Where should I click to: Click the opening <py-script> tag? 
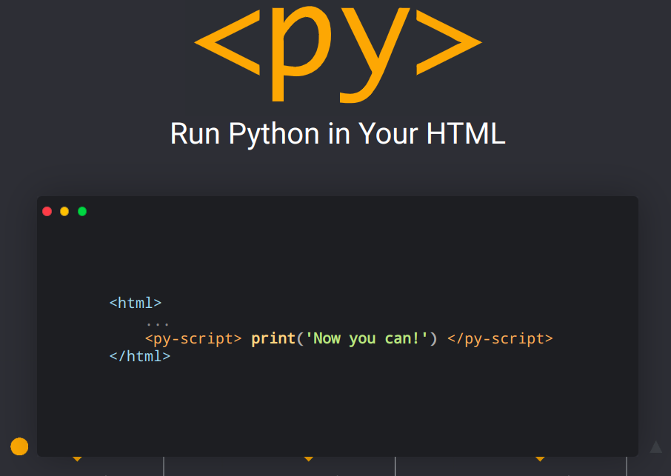[193, 339]
